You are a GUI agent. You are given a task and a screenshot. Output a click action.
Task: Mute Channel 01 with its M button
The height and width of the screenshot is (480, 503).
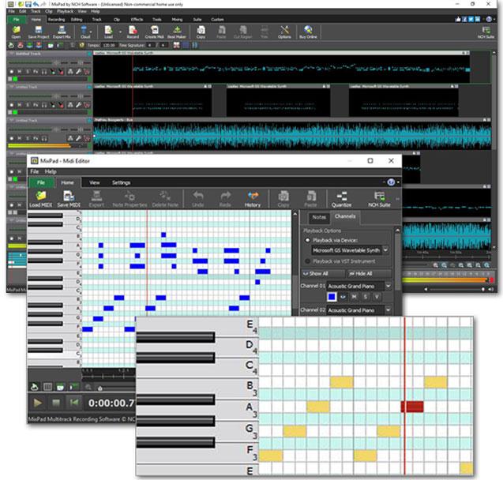[354, 297]
